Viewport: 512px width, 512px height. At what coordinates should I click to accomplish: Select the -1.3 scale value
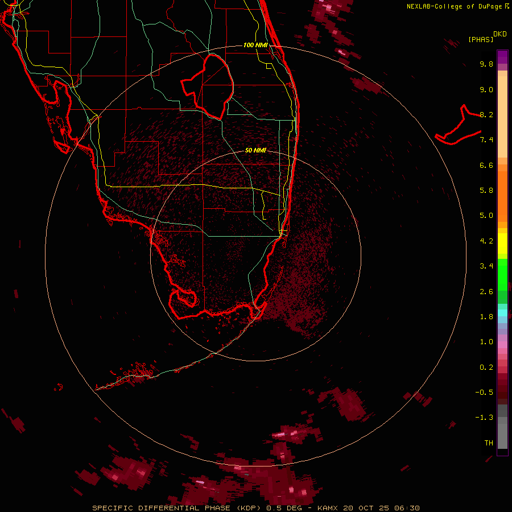[484, 418]
